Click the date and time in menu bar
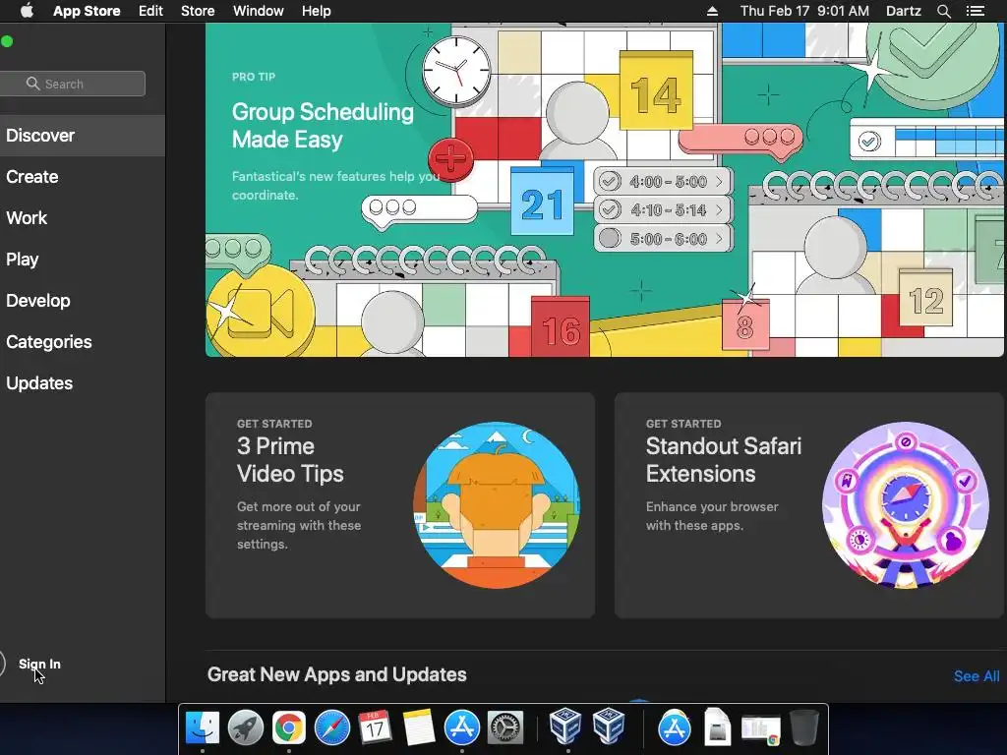Viewport: 1007px width, 755px height. click(804, 11)
